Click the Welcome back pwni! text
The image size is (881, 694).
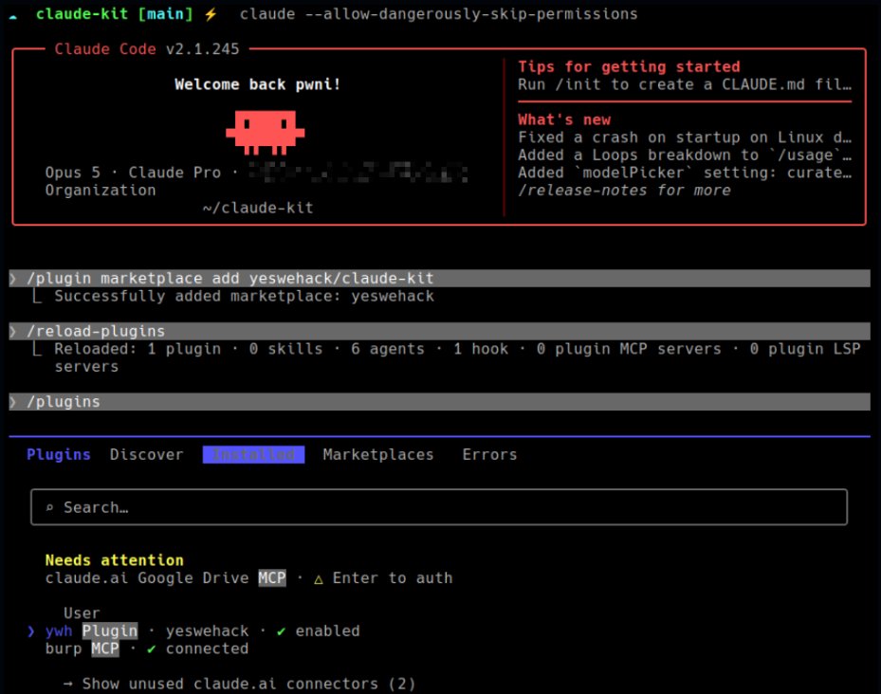click(x=257, y=84)
